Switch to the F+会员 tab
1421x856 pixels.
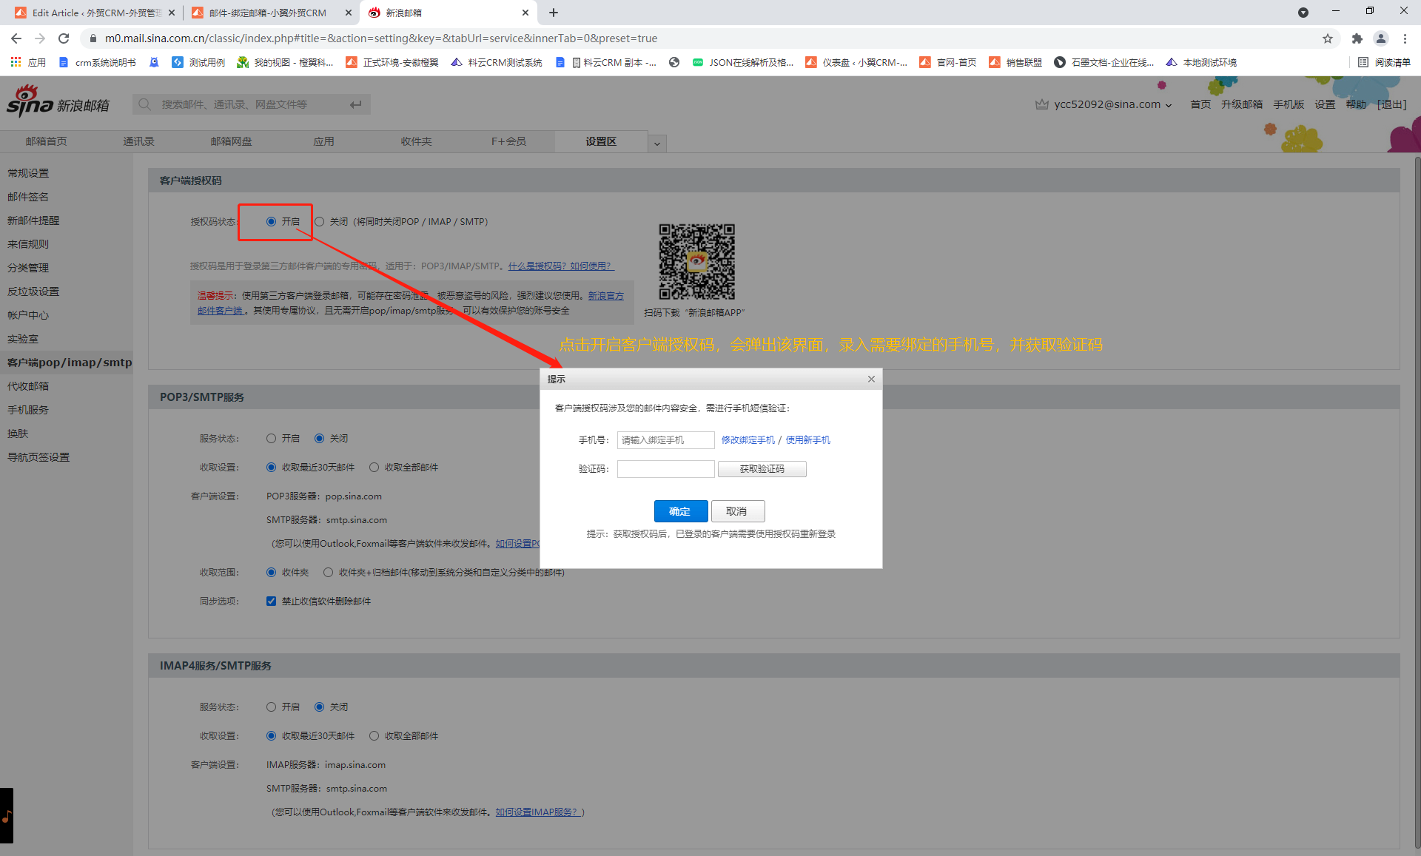[x=508, y=141]
